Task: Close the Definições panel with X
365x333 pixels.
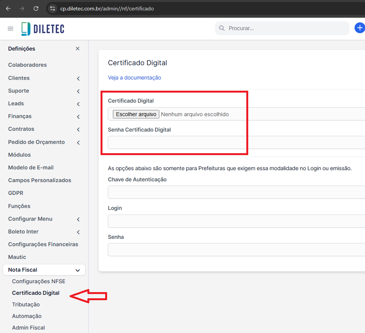Action: (78, 49)
